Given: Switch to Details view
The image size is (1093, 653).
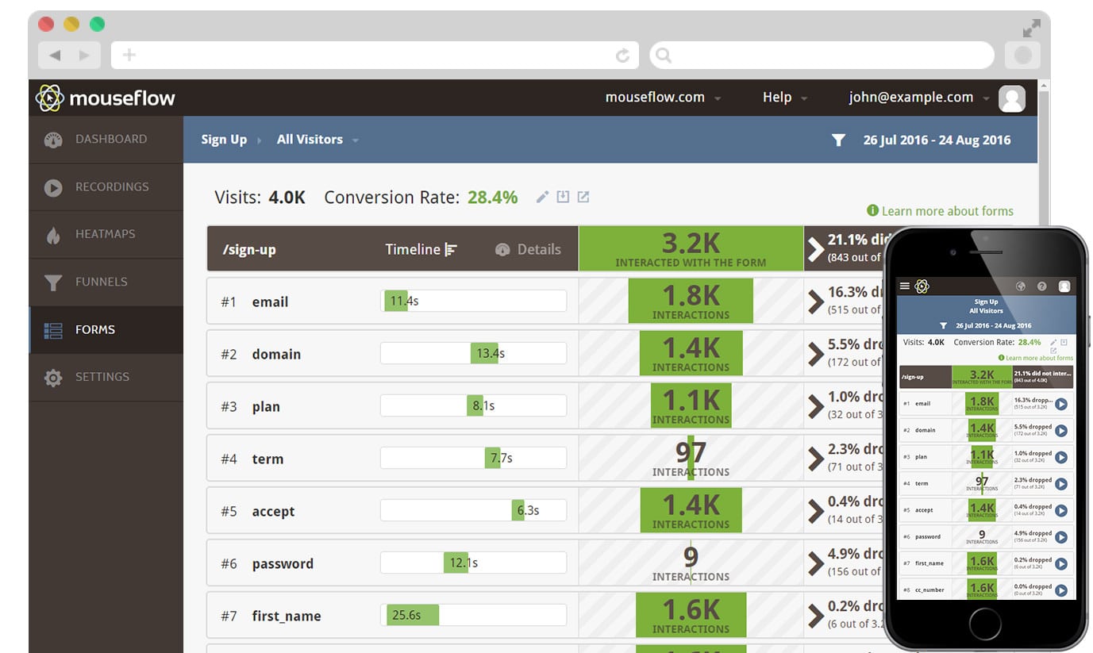Looking at the screenshot, I should coord(528,249).
